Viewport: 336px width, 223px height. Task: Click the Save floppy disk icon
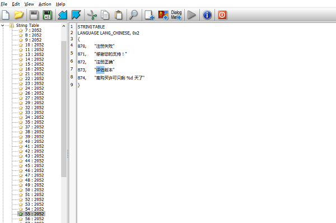[34, 15]
